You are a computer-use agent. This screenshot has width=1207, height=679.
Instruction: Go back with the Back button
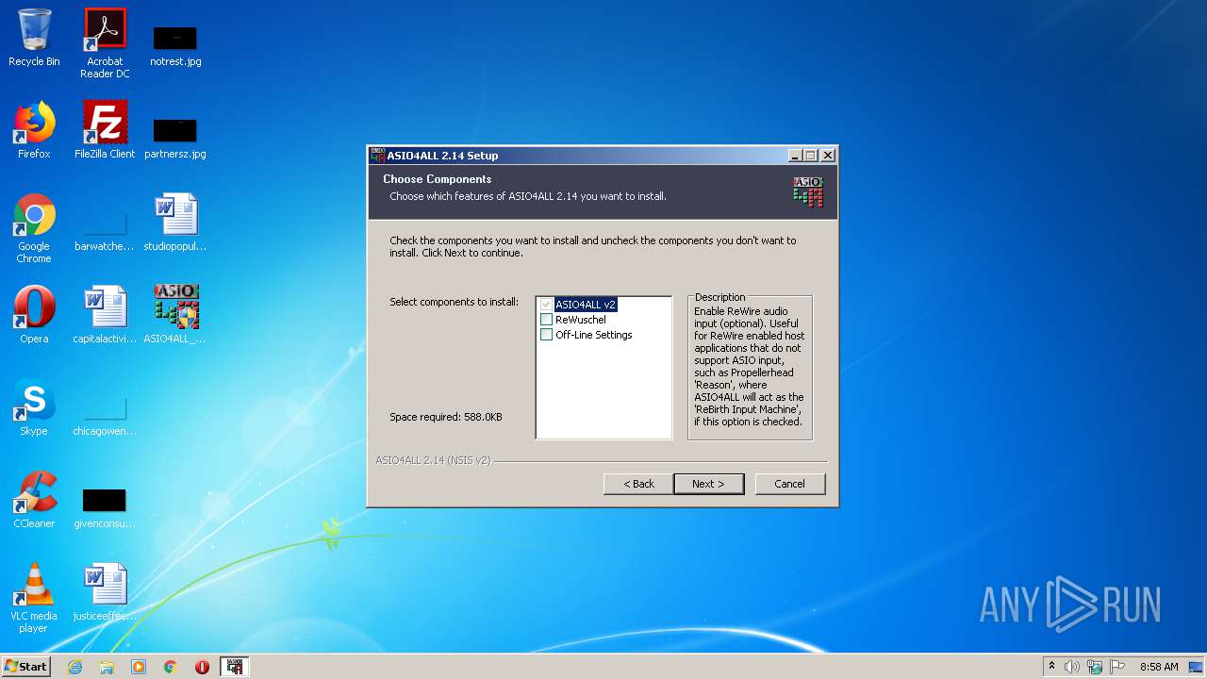(x=638, y=484)
